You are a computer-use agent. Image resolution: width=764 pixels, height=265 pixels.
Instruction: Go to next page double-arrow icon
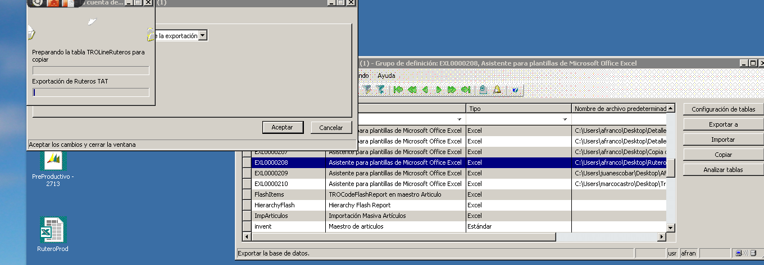click(452, 89)
